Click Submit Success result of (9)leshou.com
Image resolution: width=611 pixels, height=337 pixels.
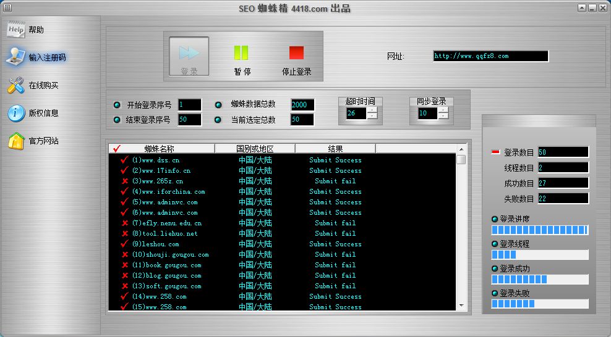(335, 244)
